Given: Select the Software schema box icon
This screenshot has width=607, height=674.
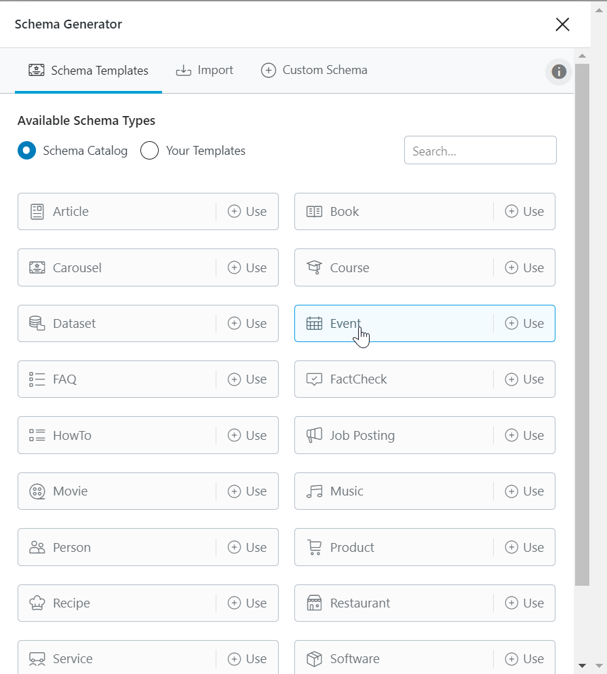Looking at the screenshot, I should (x=313, y=658).
